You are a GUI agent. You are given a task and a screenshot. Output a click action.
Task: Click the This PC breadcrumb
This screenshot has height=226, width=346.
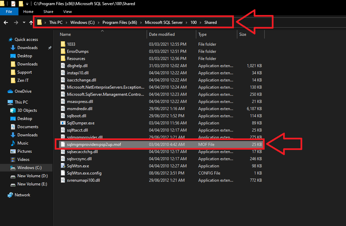[56, 22]
